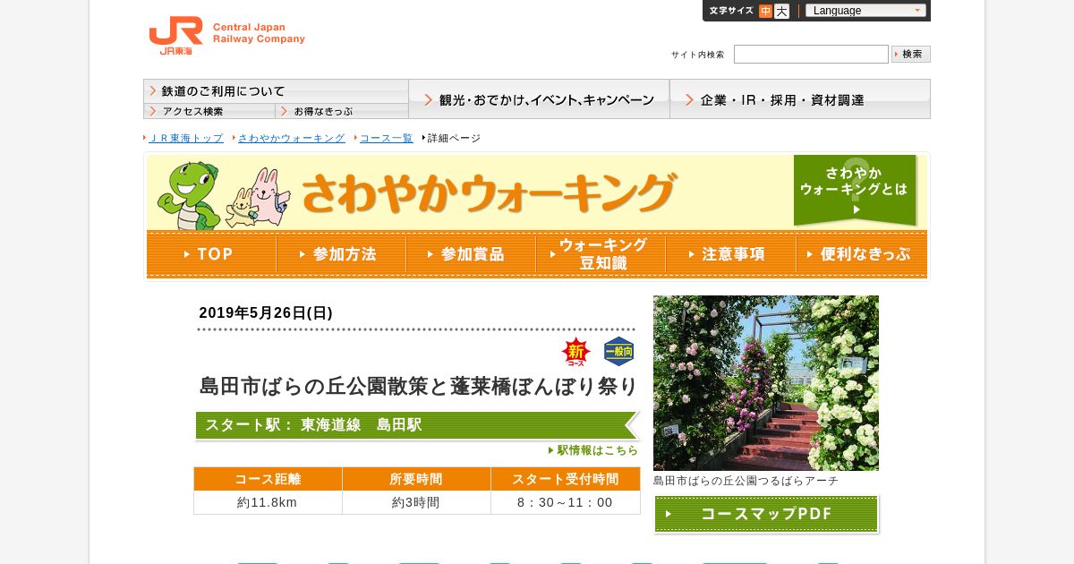Open the コースマップPDF button
The height and width of the screenshot is (564, 1074).
pyautogui.click(x=766, y=514)
